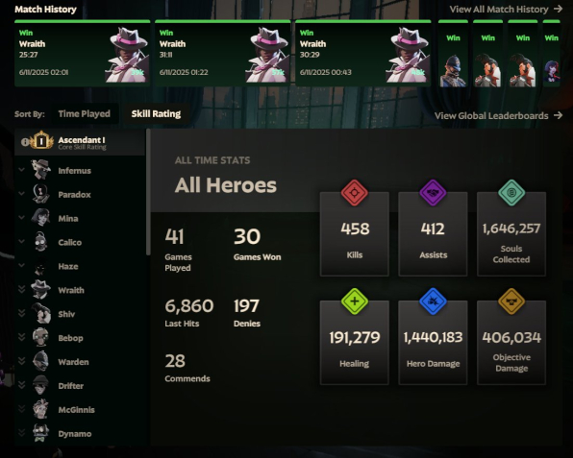Click the info icon beside Ascendant I
The image size is (573, 458).
point(25,142)
